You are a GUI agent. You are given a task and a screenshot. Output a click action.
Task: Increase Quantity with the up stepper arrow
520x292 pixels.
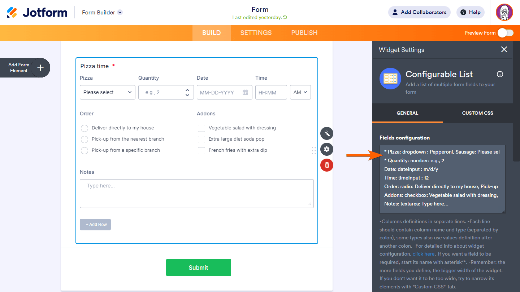187,90
